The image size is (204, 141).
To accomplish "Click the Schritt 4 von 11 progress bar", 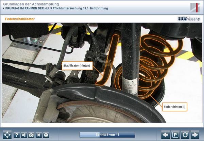I will (107, 135).
